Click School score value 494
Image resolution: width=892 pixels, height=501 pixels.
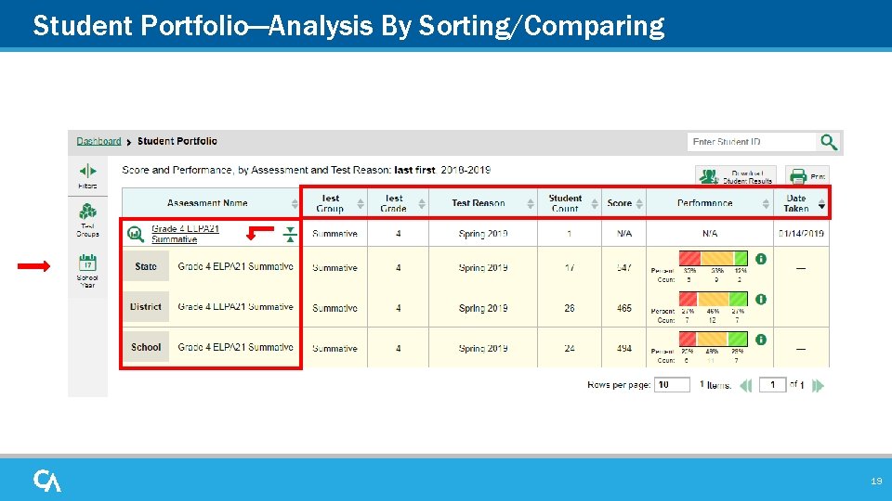(x=624, y=348)
